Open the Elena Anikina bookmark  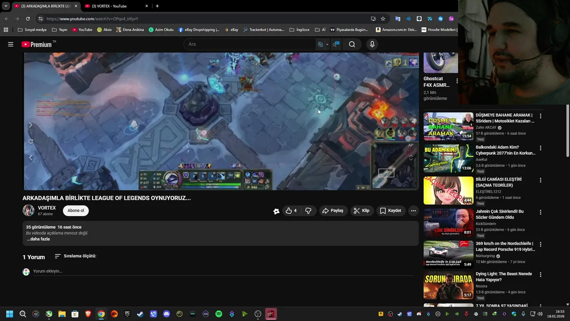pos(130,30)
